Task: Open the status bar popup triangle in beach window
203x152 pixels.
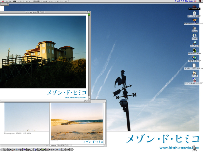Action: click(71, 145)
